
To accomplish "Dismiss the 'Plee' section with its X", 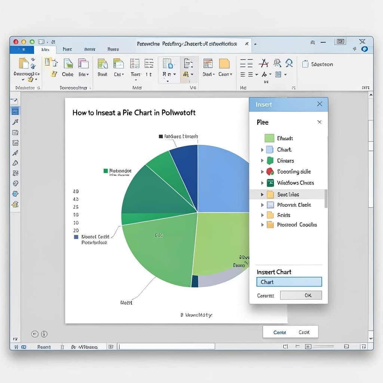I will (319, 122).
